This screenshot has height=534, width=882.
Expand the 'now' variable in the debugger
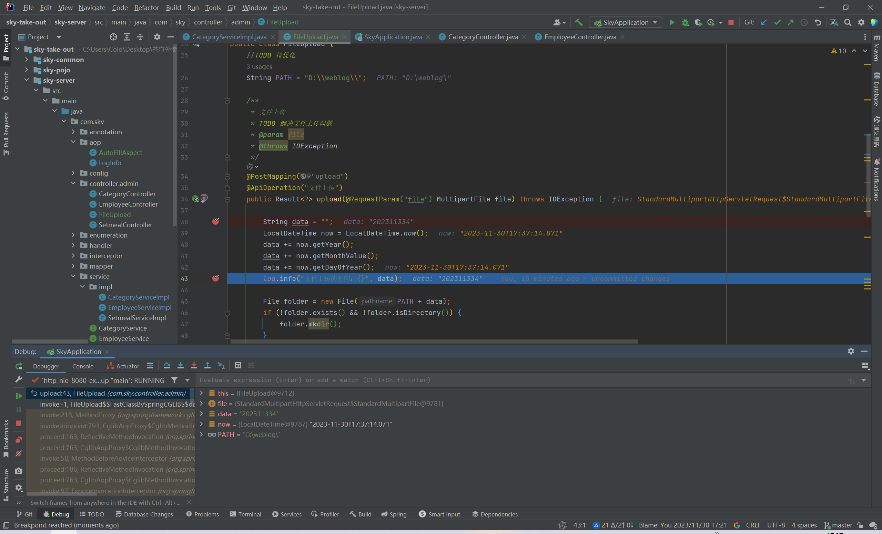[202, 424]
